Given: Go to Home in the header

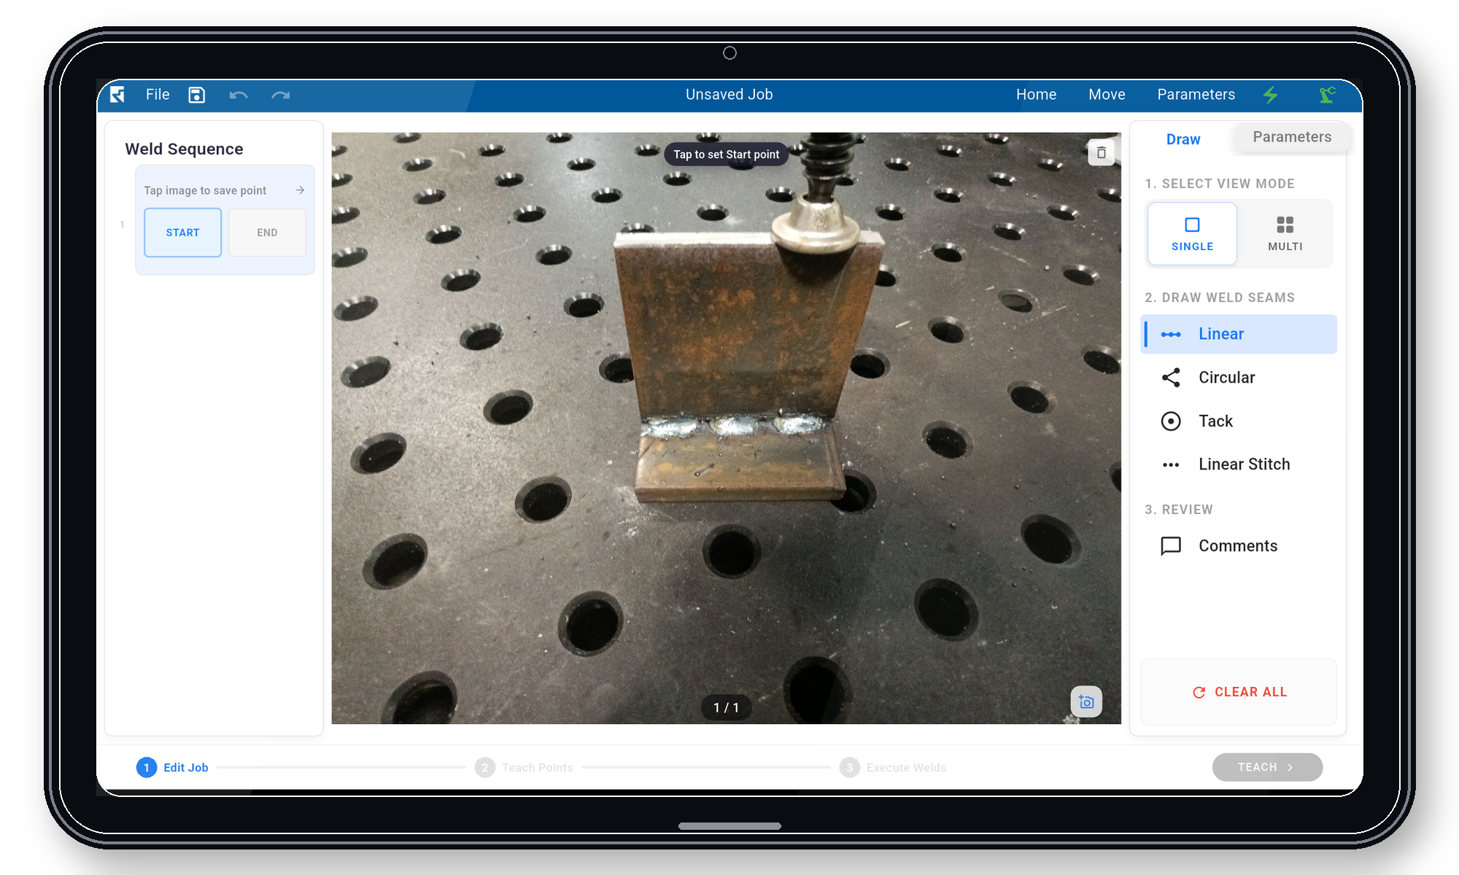Looking at the screenshot, I should point(1036,95).
